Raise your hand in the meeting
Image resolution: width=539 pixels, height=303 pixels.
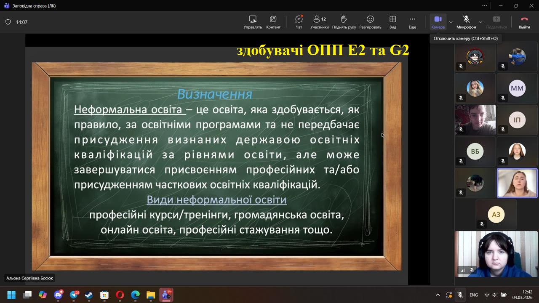tap(344, 22)
